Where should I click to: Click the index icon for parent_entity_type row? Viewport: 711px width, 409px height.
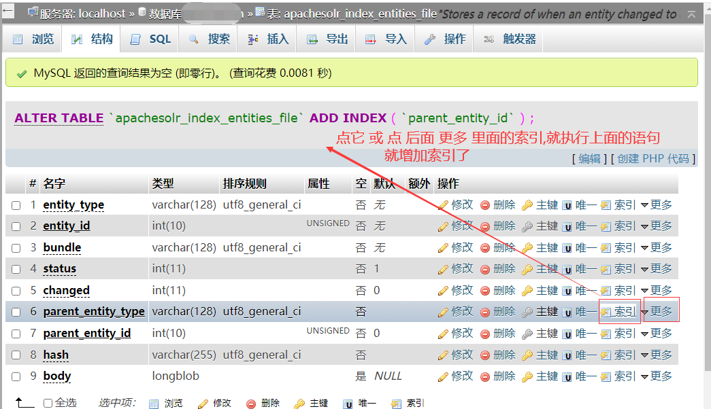[606, 313]
